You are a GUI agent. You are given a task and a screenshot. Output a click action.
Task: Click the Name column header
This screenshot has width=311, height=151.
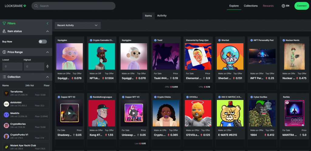(5, 85)
